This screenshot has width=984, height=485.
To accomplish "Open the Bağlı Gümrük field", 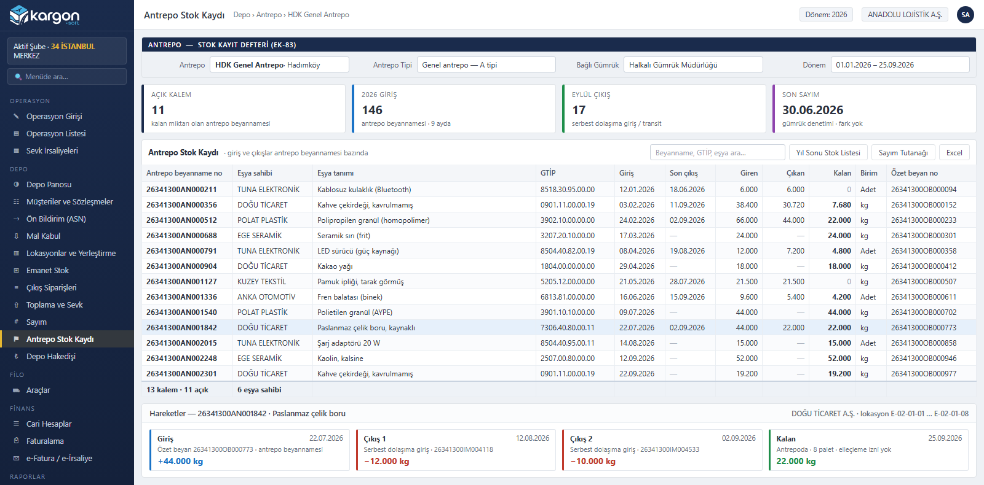I will [x=693, y=64].
